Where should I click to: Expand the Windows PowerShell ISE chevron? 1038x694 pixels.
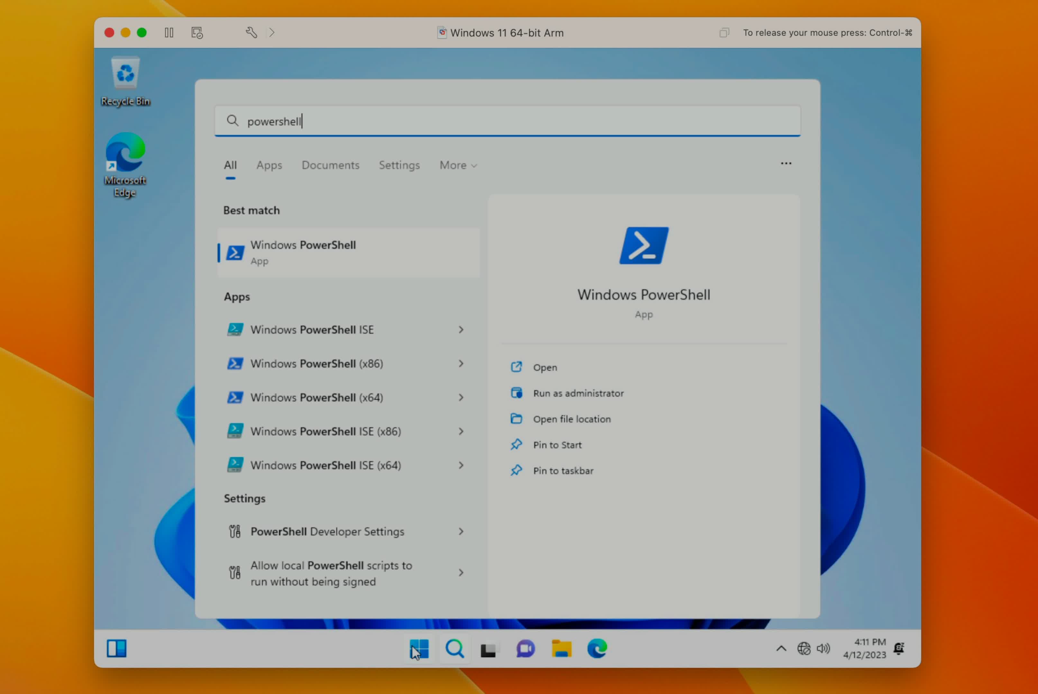[461, 330]
